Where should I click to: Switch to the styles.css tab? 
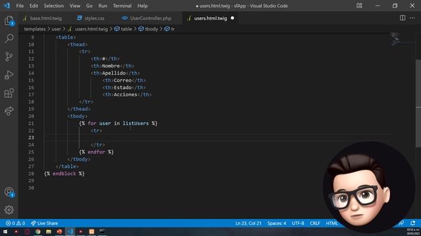91,18
